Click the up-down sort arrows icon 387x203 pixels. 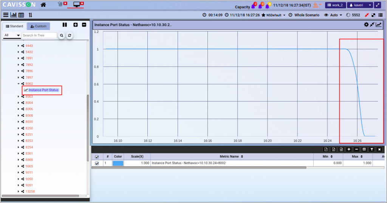click(x=30, y=15)
